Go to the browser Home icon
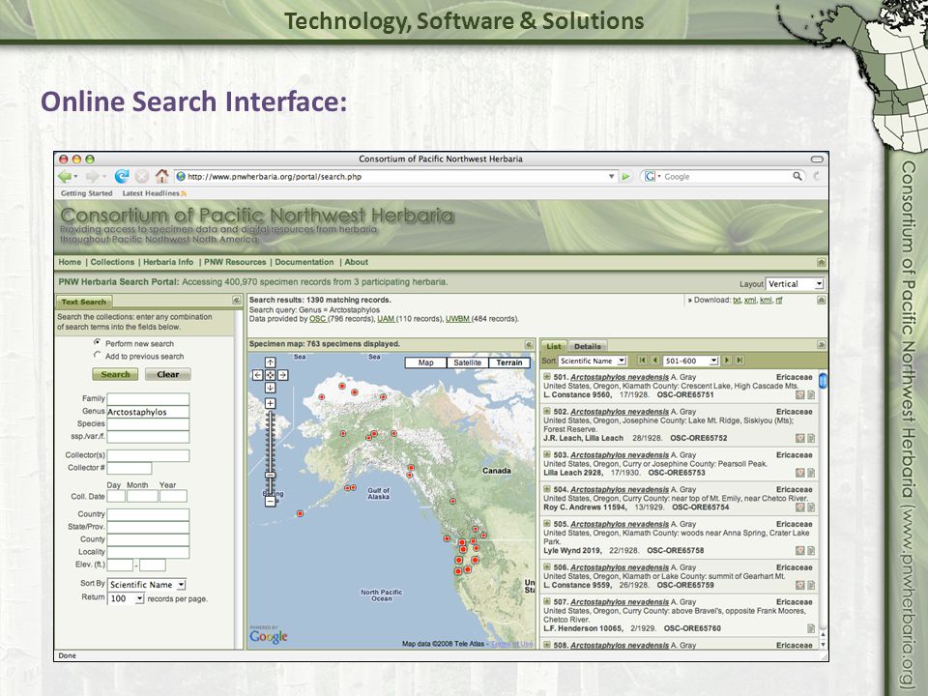 [x=161, y=176]
